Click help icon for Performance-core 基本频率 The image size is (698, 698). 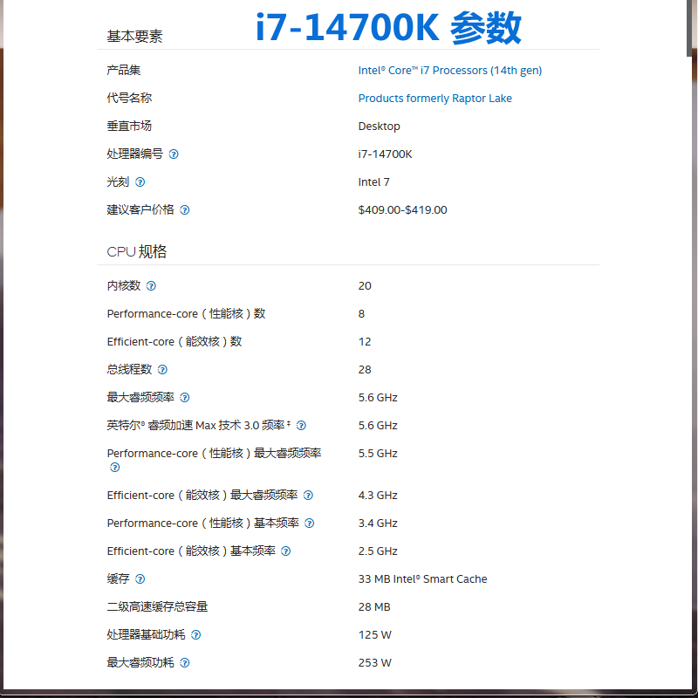point(309,523)
